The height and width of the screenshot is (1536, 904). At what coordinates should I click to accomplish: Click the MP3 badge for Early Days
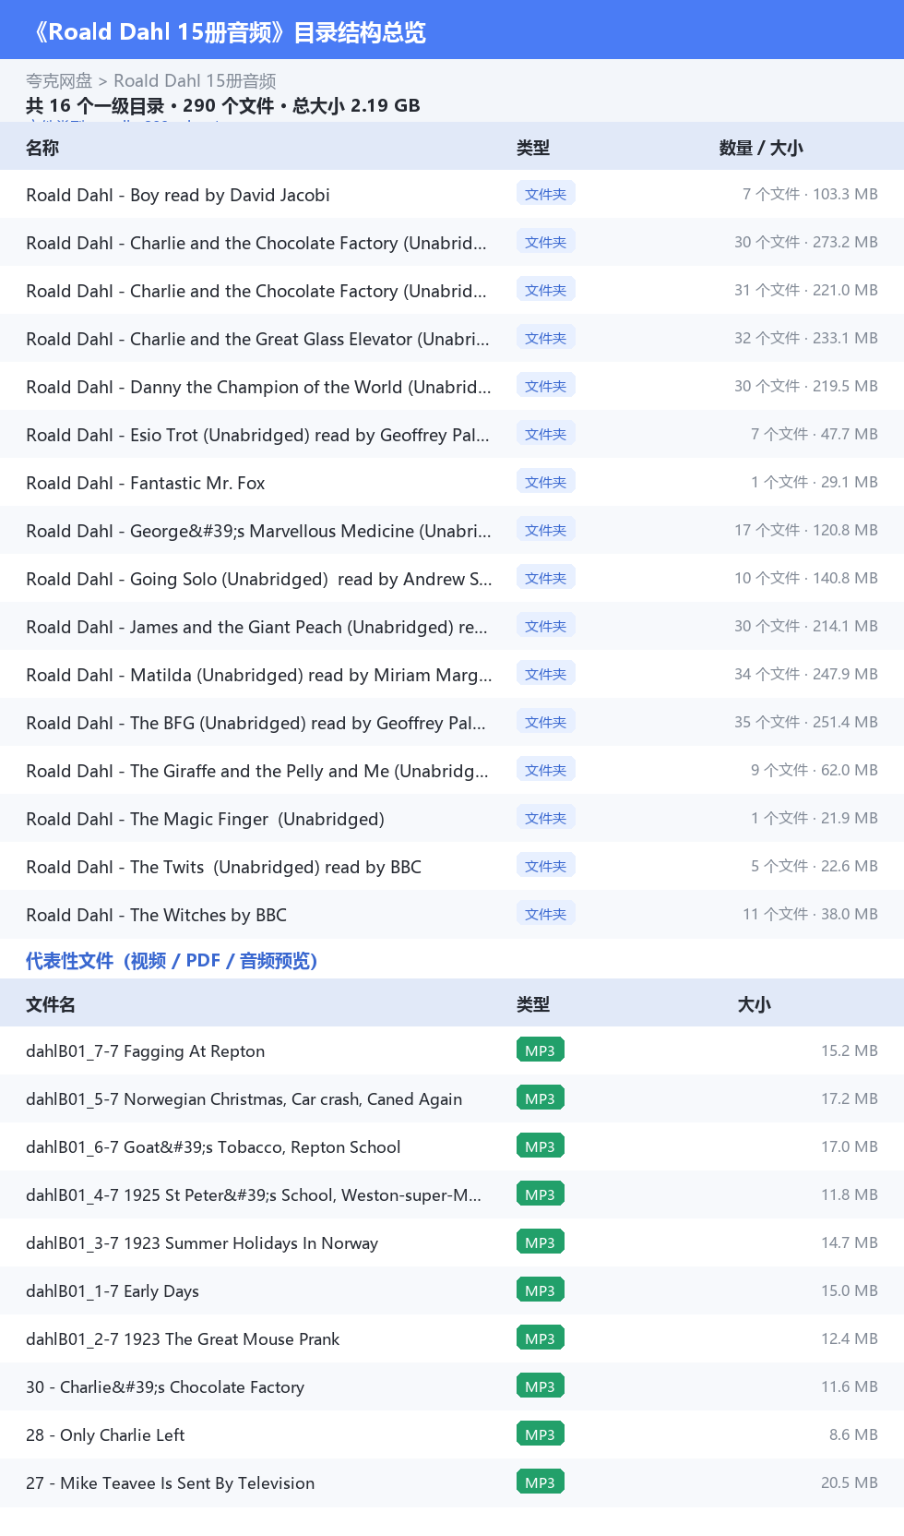[x=541, y=1290]
